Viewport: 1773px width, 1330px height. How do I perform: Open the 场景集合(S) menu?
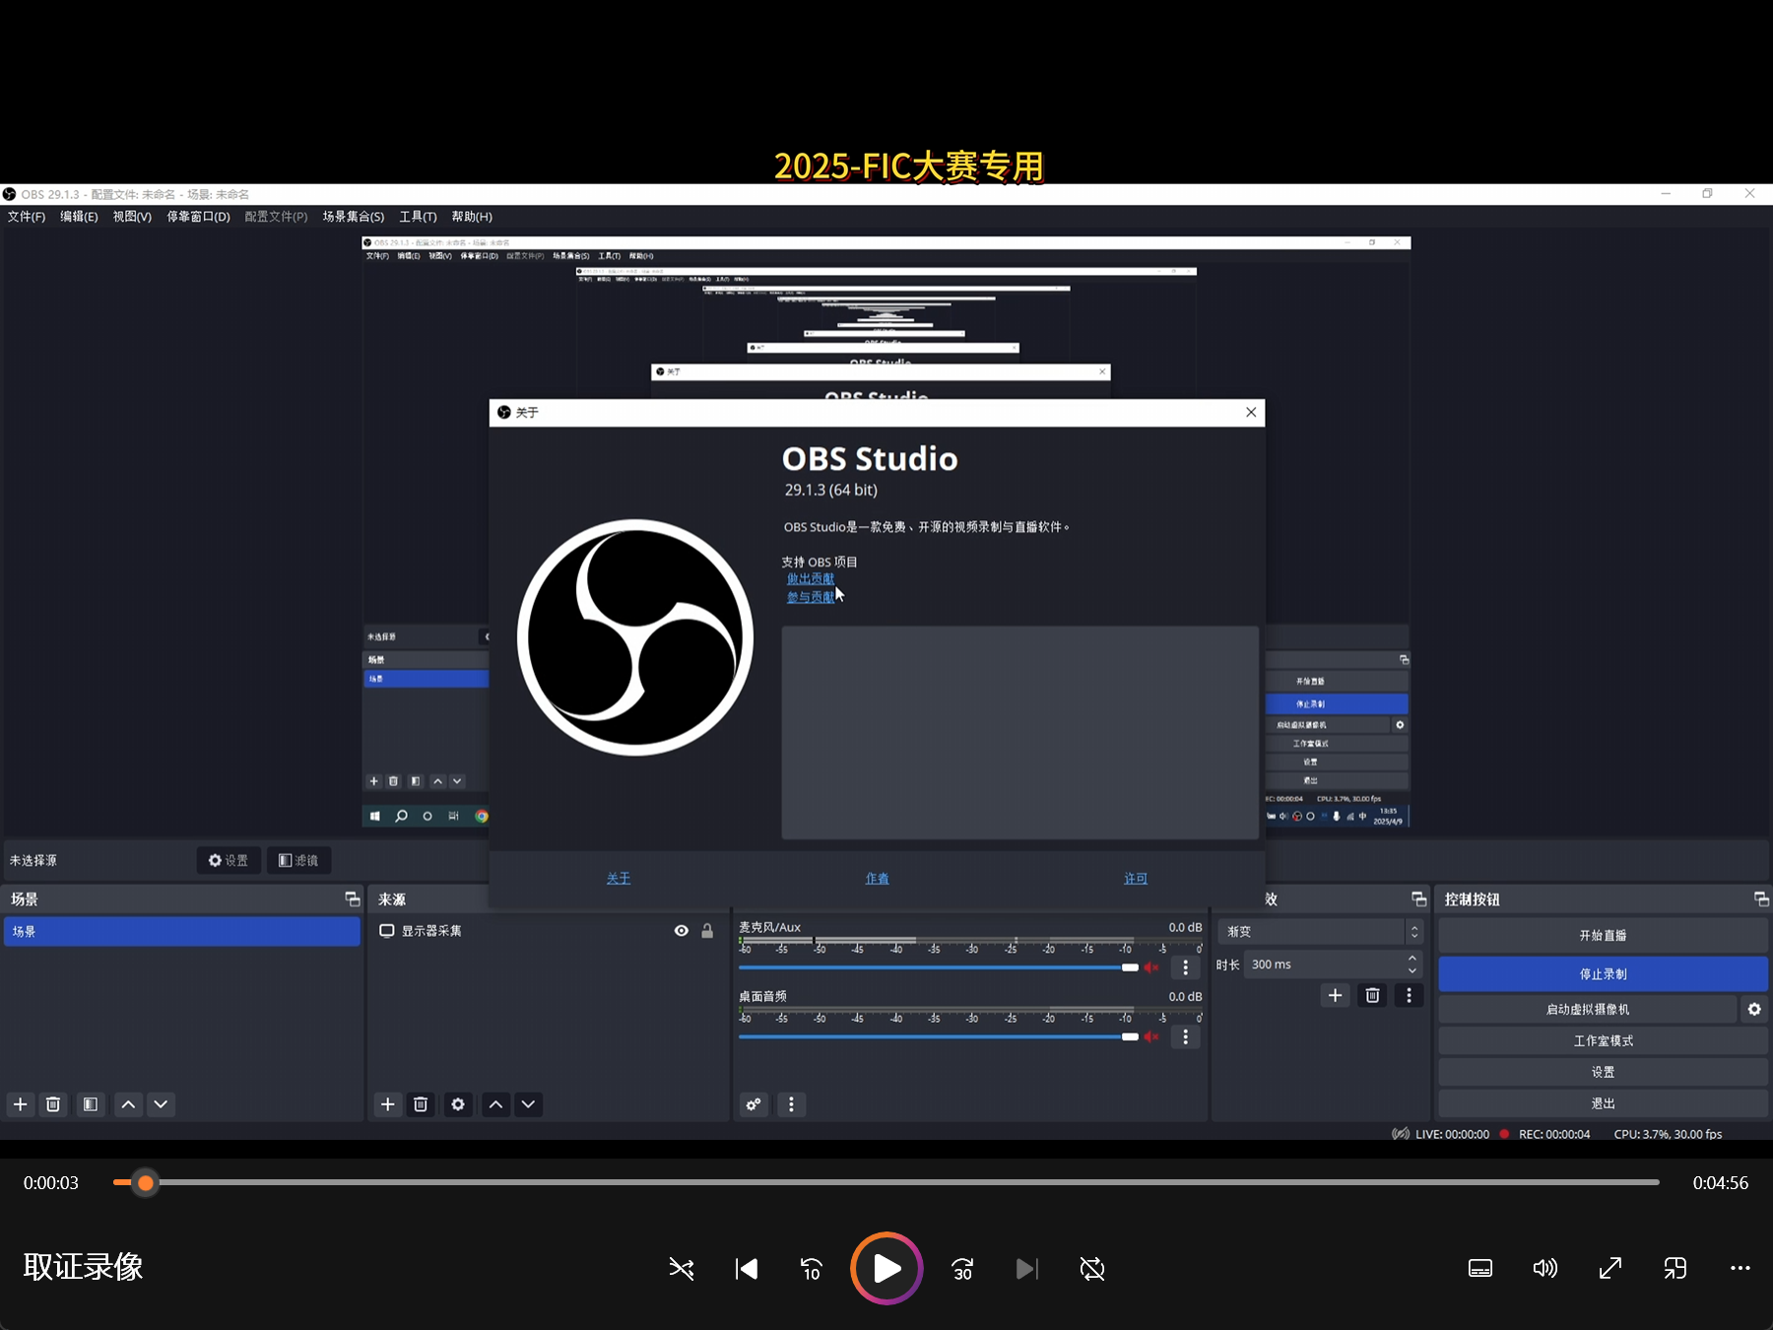click(354, 217)
